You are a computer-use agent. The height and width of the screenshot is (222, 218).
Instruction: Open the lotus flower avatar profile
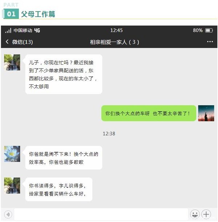[12, 154]
